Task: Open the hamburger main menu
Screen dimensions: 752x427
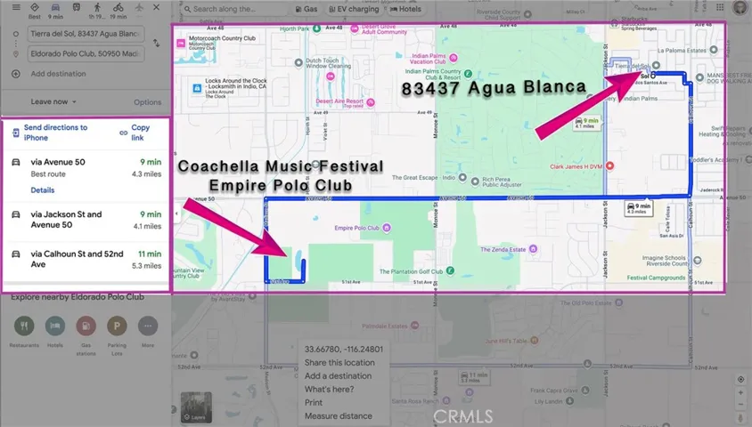Action: click(16, 7)
